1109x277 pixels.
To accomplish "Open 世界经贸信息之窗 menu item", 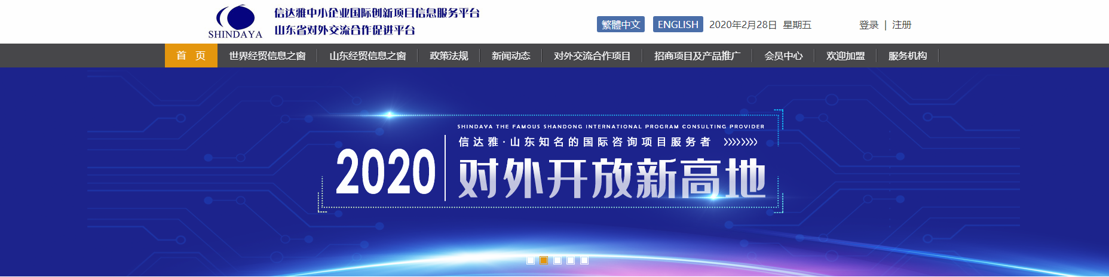I will click(267, 56).
